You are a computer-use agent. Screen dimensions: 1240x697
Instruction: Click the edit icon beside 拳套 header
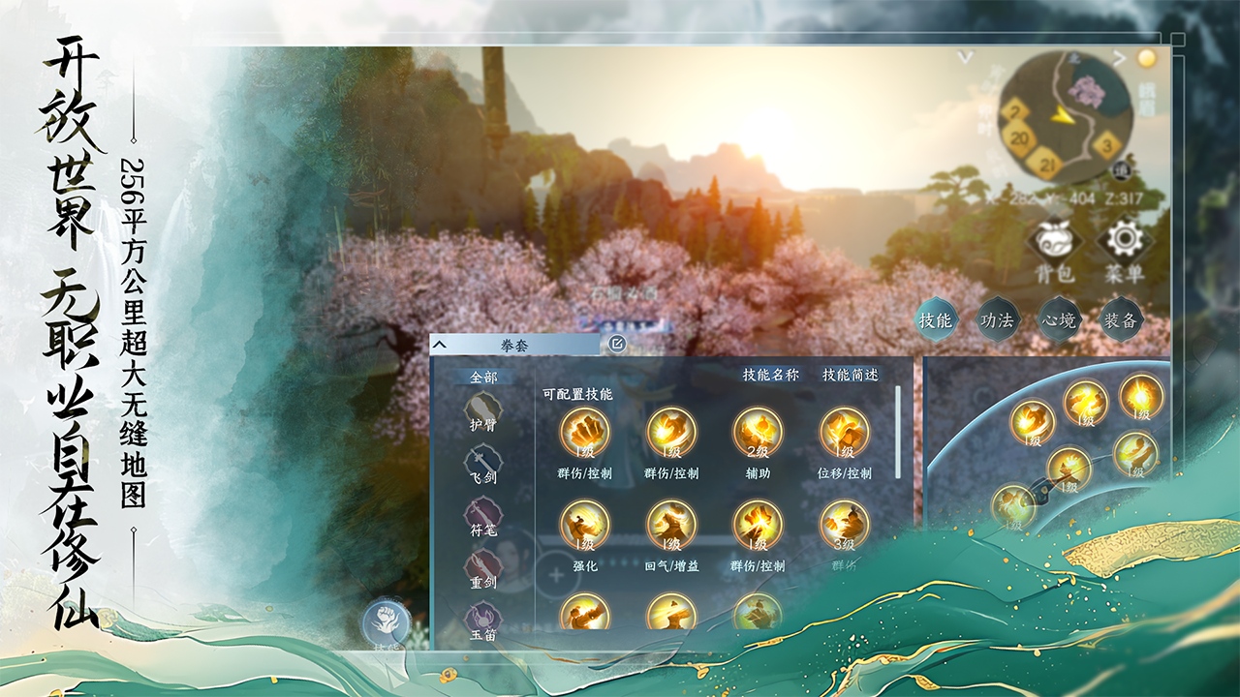(x=617, y=344)
